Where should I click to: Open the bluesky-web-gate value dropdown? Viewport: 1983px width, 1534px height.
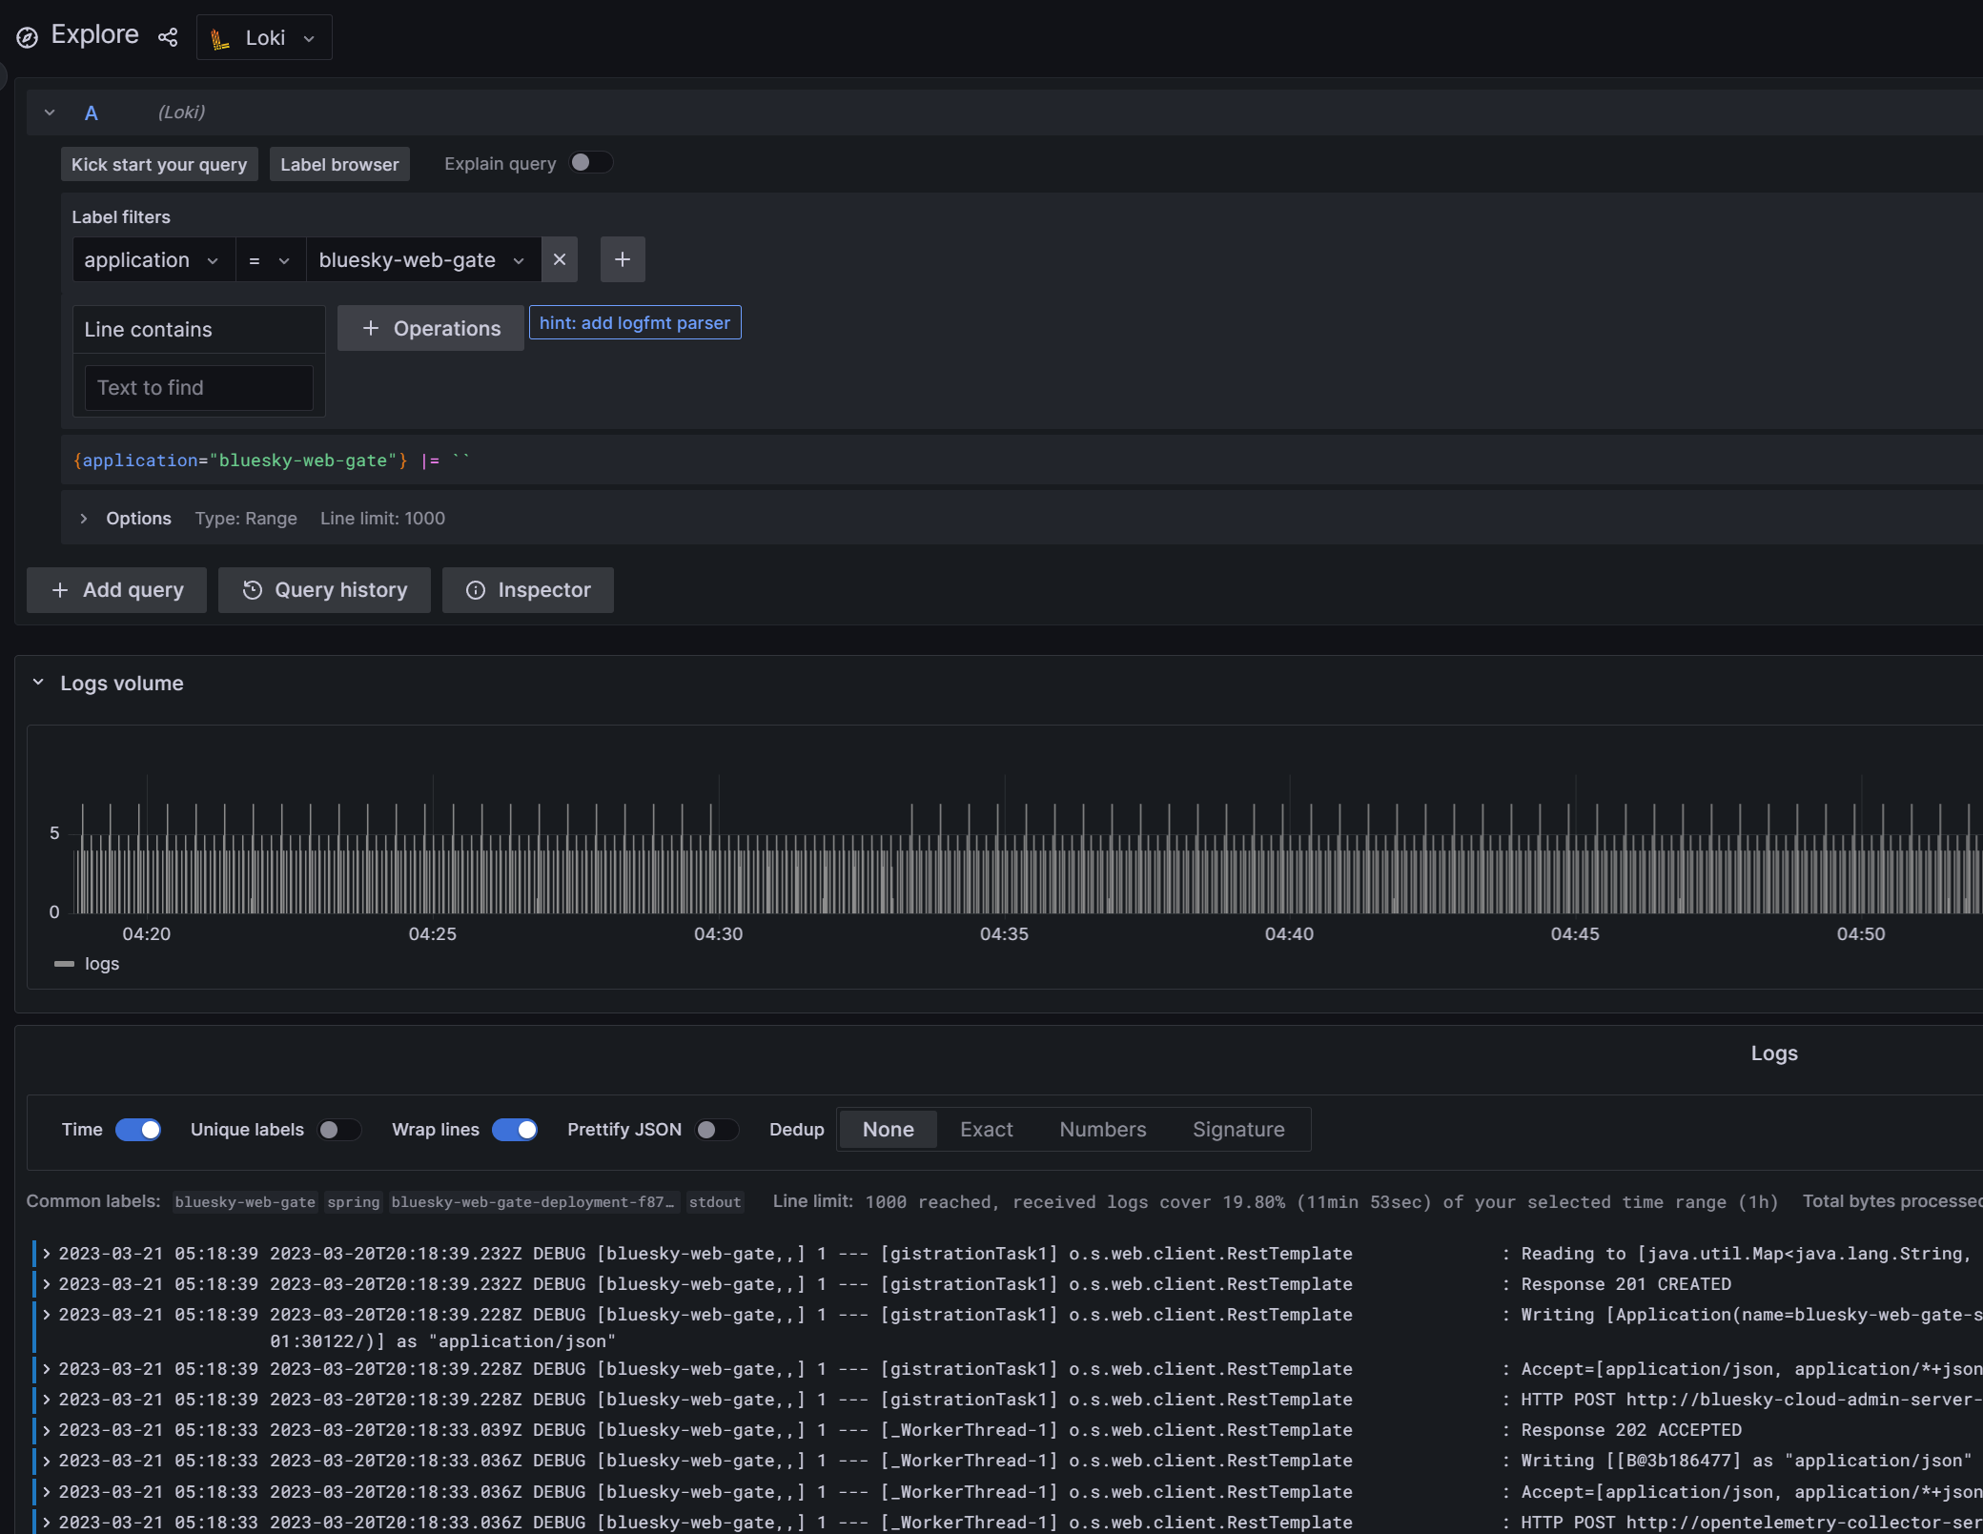(422, 259)
